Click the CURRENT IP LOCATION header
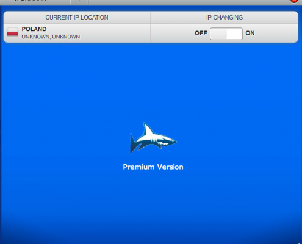Viewport: 302px width, 244px height. tap(77, 18)
